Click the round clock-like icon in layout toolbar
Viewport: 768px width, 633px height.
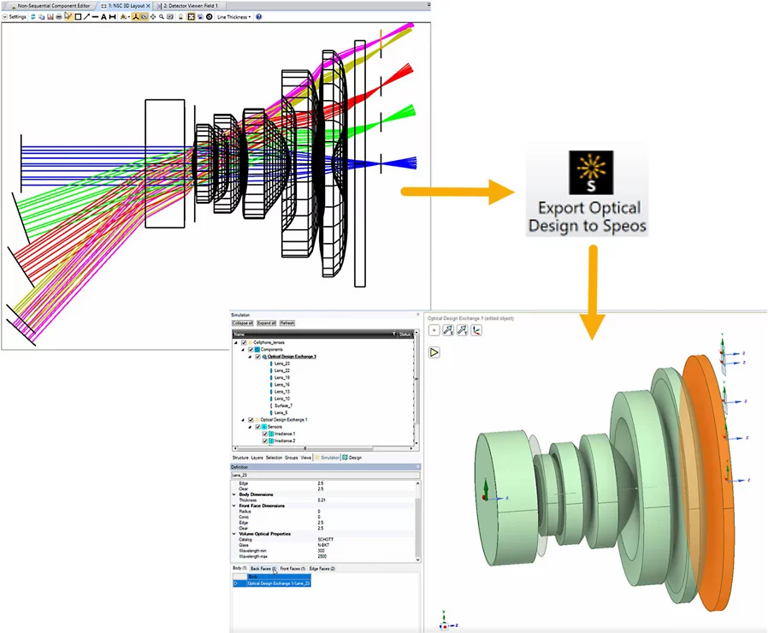tap(210, 16)
